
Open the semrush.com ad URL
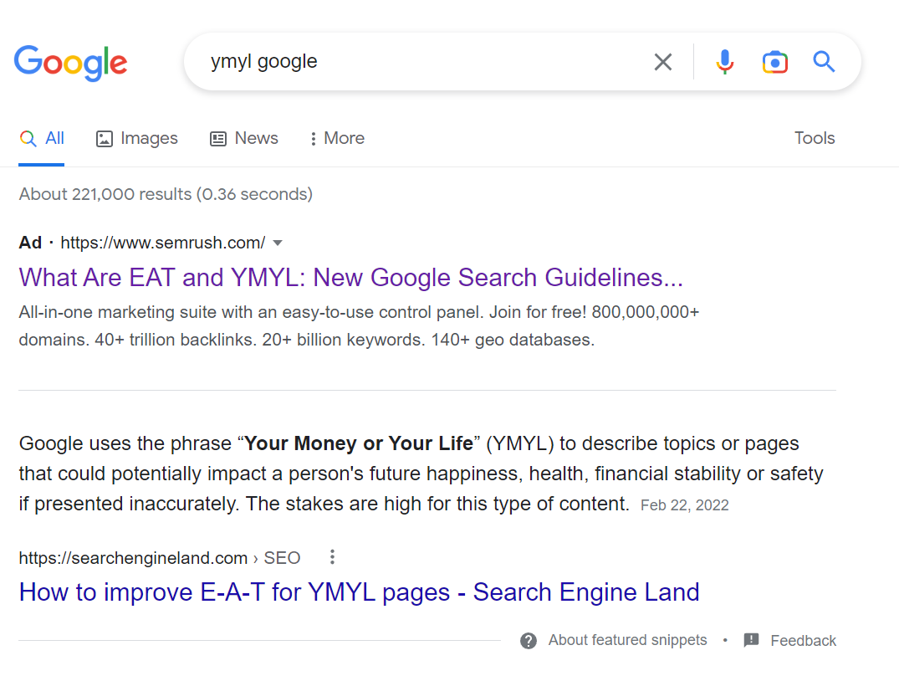click(163, 243)
